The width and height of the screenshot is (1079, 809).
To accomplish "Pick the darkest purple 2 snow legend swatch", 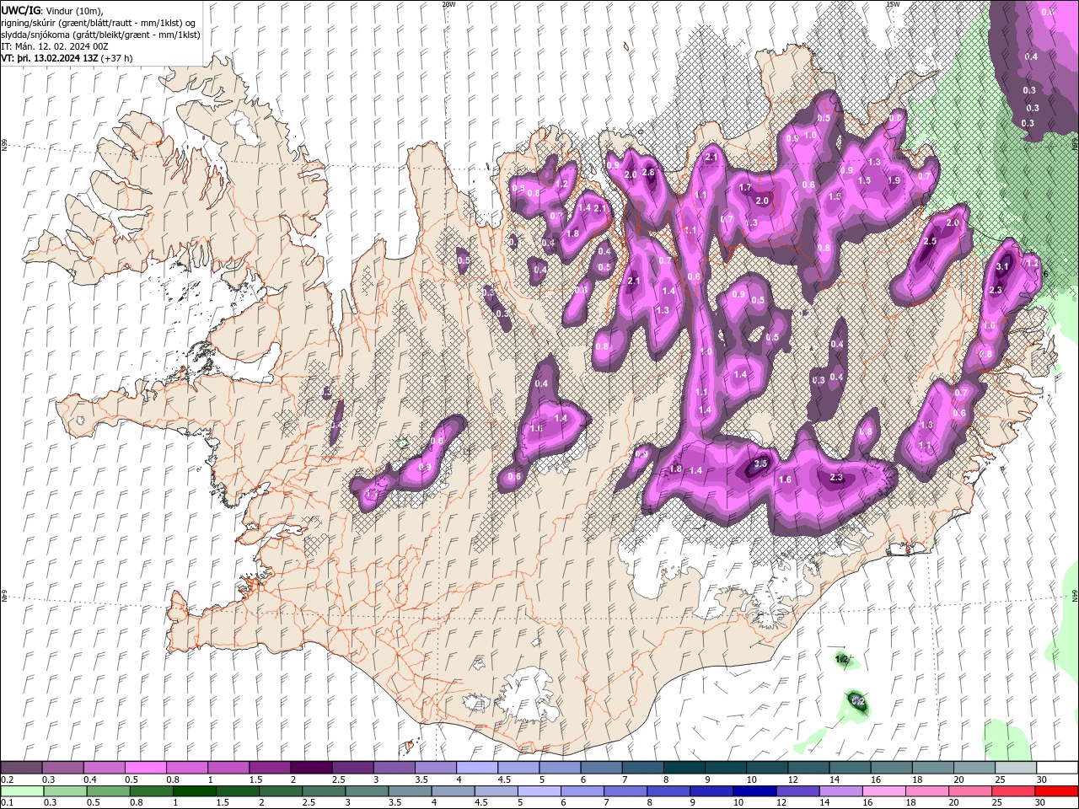I will tap(310, 768).
